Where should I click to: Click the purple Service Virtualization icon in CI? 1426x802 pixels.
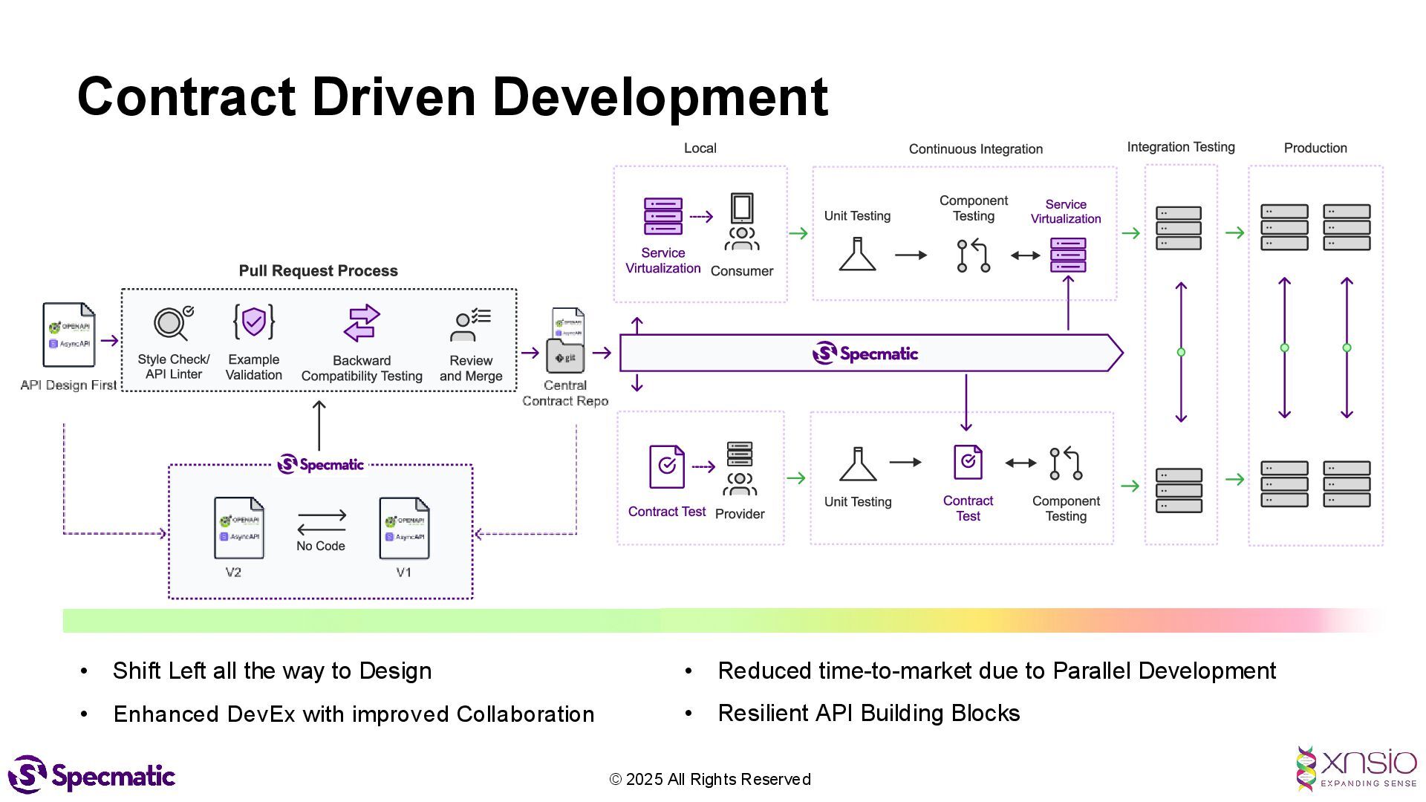(x=1068, y=255)
